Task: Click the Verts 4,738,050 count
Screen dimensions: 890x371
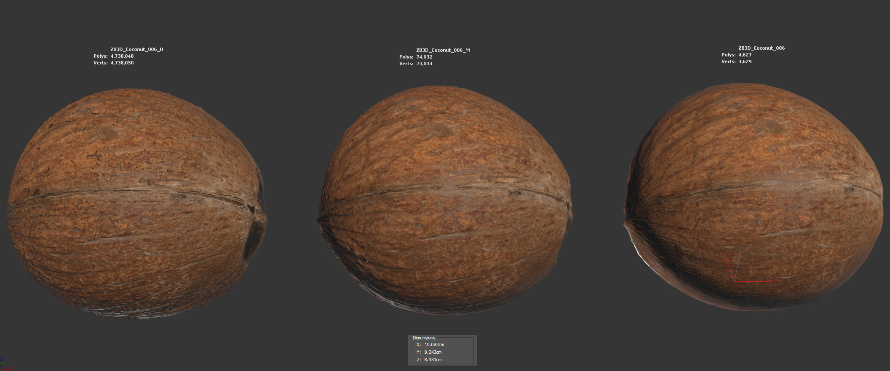Action: tap(122, 63)
